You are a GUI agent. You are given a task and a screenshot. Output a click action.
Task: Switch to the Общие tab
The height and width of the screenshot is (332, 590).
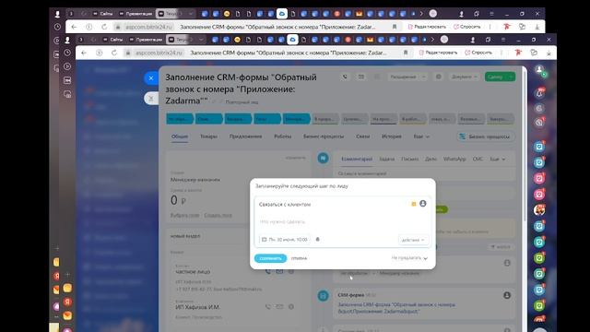(x=180, y=136)
